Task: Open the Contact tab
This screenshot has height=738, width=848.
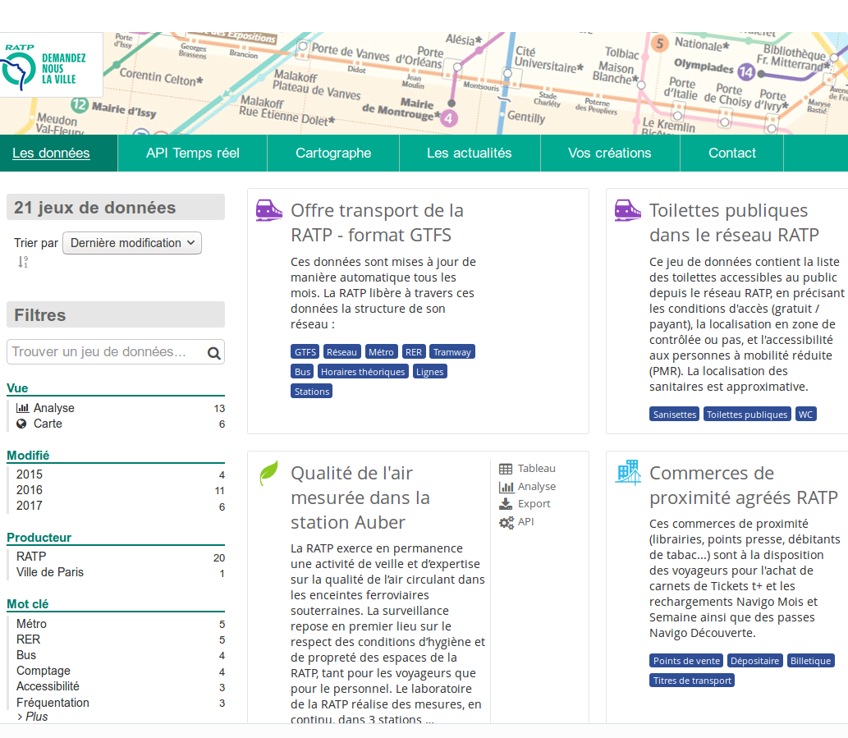Action: click(x=731, y=153)
